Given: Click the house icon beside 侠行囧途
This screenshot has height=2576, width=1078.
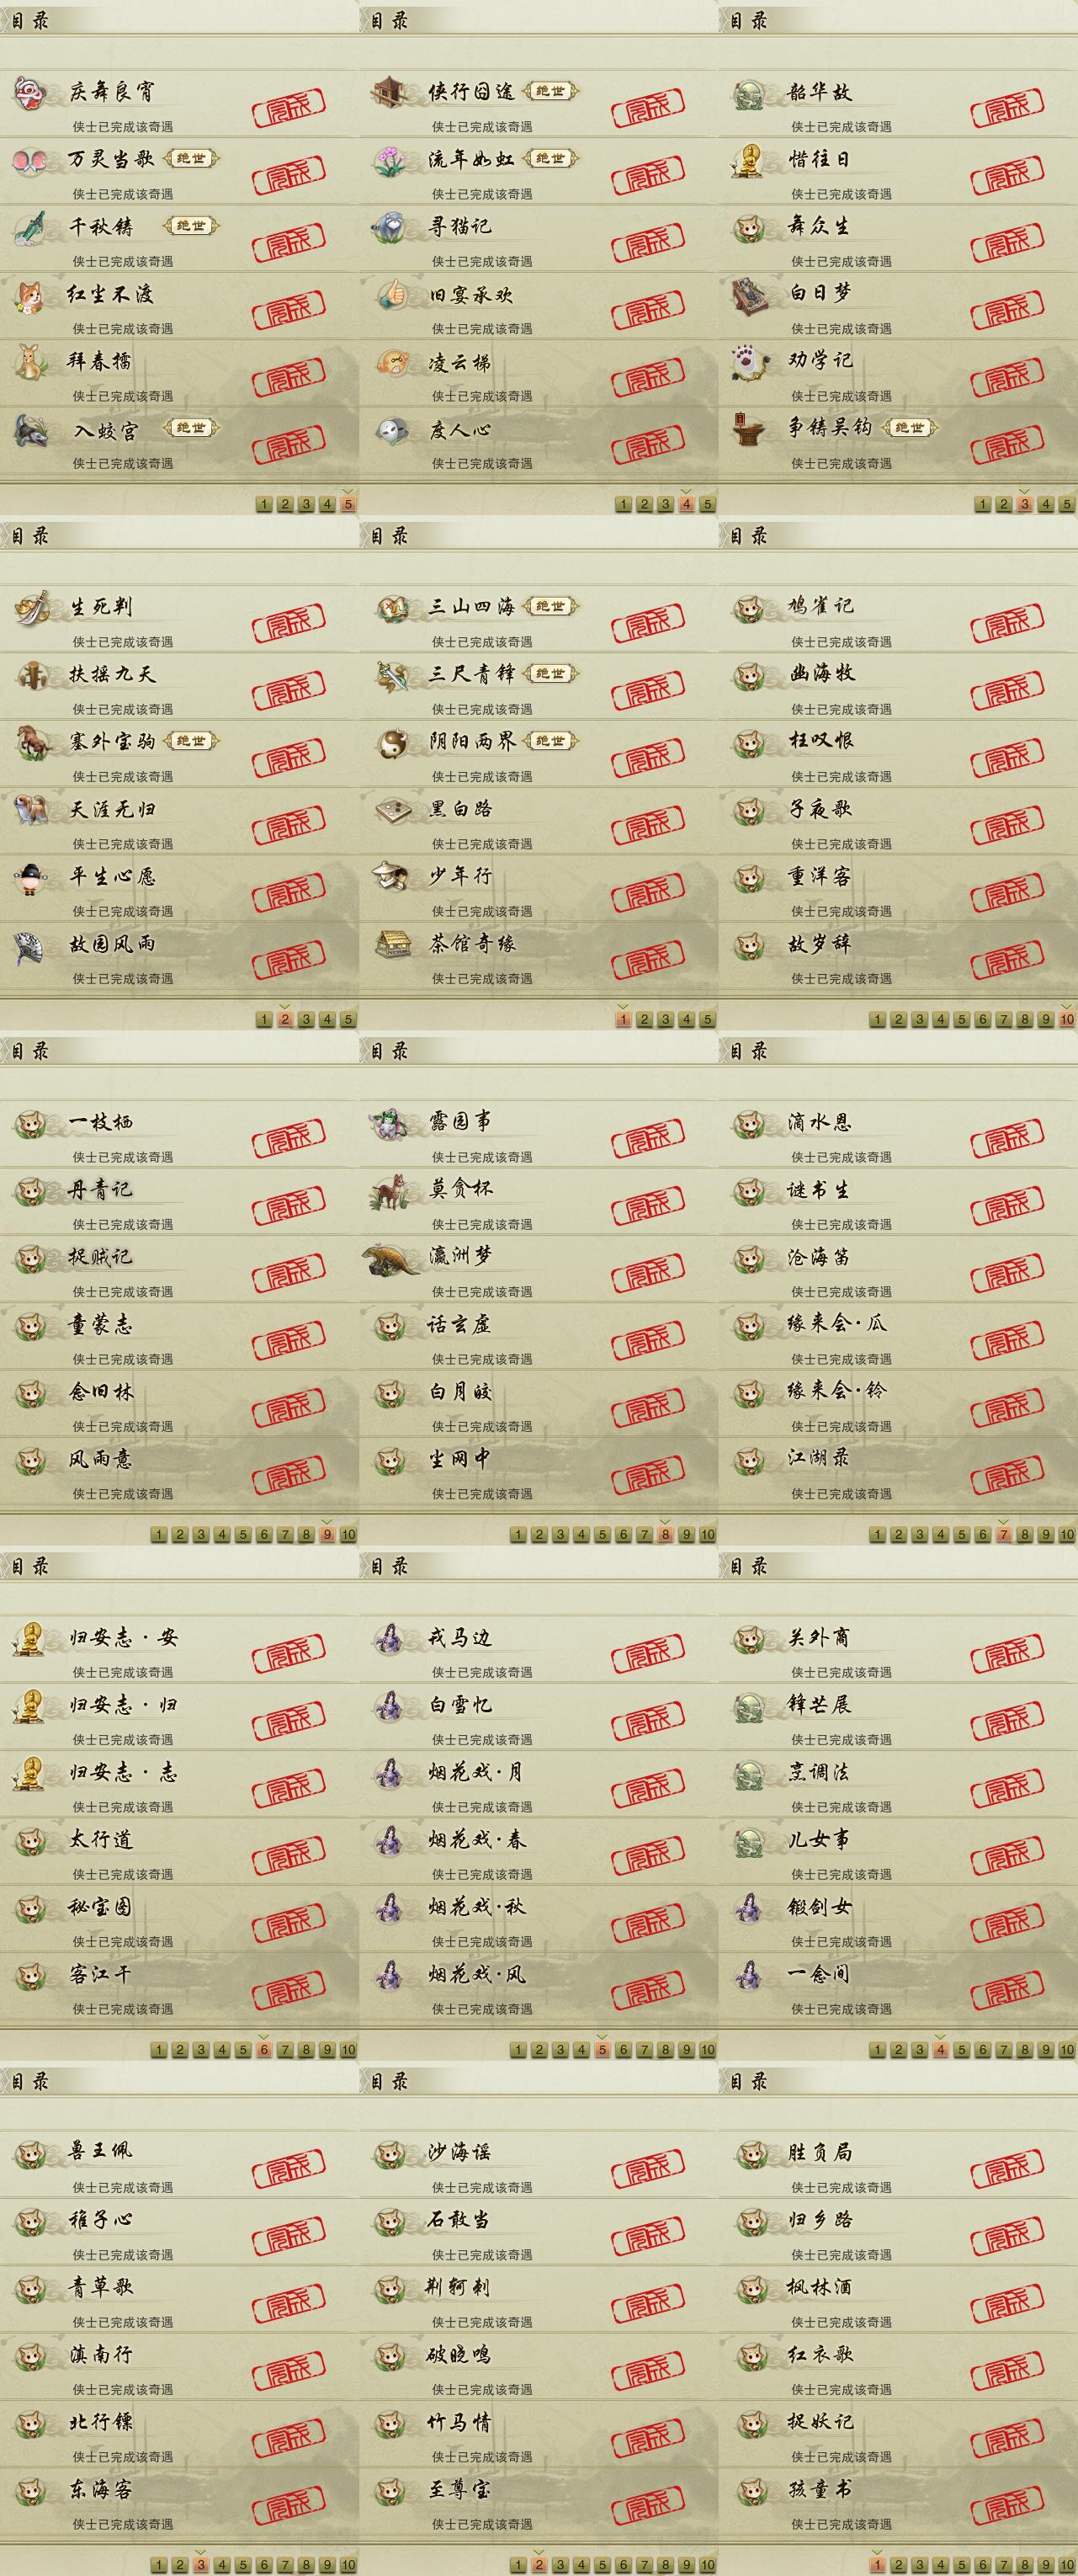Looking at the screenshot, I should coord(391,93).
